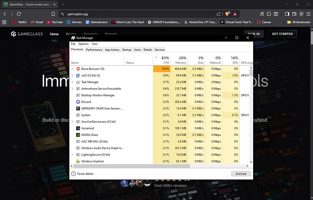This screenshot has width=313, height=200.
Task: Open the YouTube bookmark
Action: click(55, 22)
